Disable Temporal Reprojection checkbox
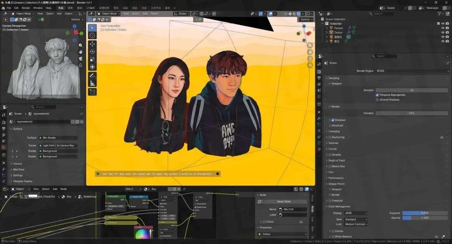 tap(377, 95)
